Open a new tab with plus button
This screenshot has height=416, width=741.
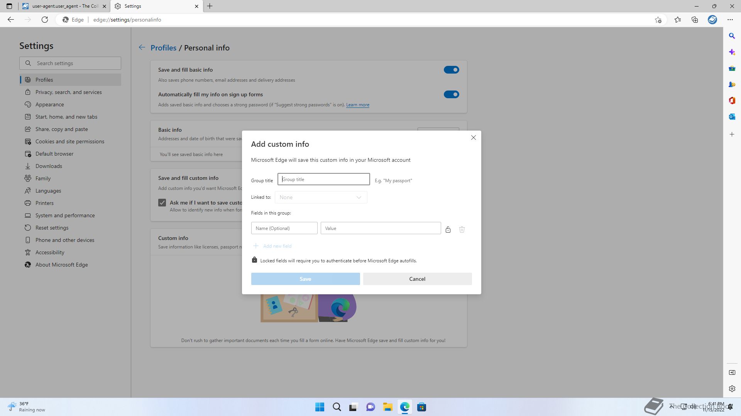pyautogui.click(x=210, y=6)
